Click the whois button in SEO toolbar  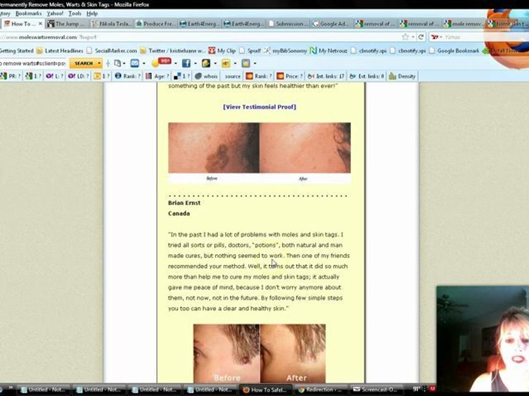click(206, 76)
